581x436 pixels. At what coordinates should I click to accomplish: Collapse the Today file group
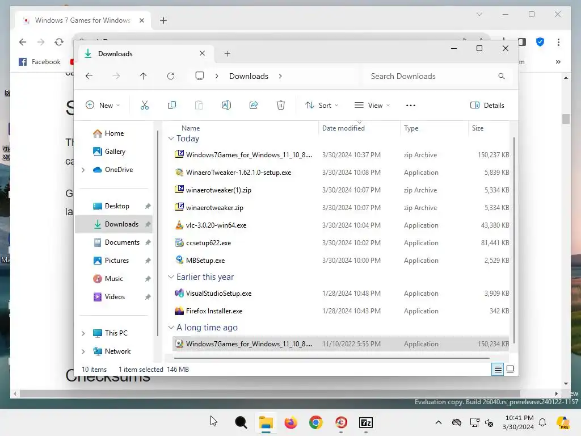tap(171, 139)
